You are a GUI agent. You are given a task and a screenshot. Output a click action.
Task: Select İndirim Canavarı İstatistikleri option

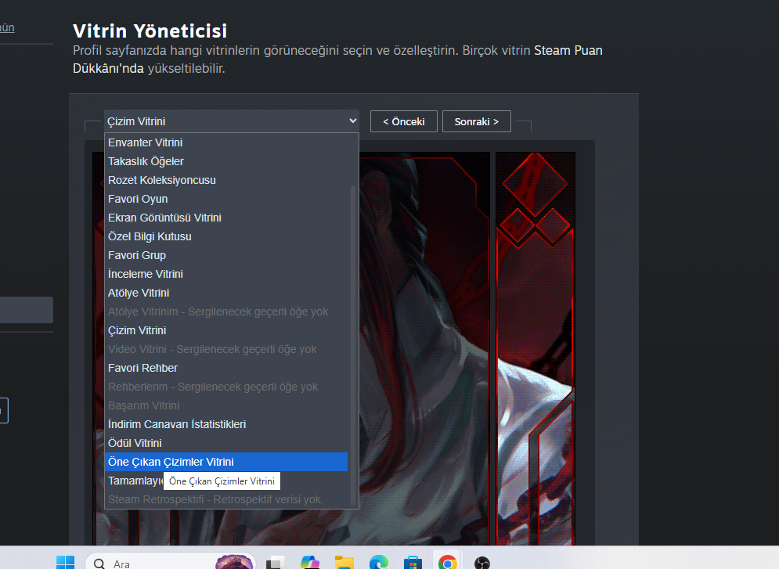(x=226, y=424)
